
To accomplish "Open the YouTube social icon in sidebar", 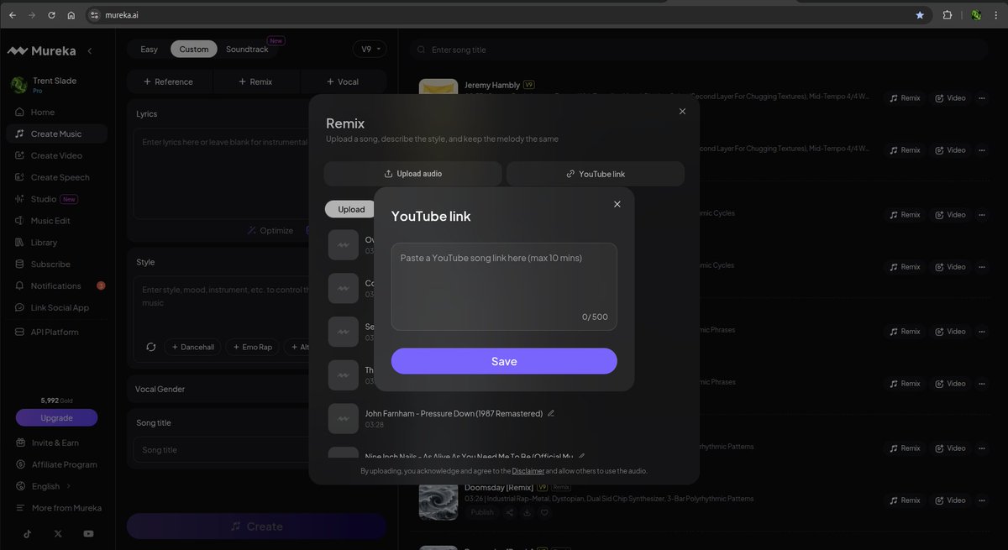I will point(88,533).
